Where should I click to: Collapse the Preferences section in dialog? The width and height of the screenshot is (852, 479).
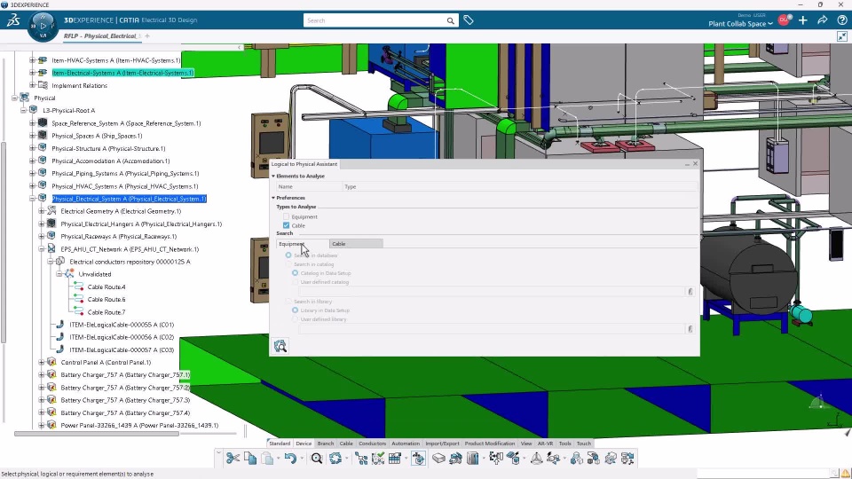273,198
